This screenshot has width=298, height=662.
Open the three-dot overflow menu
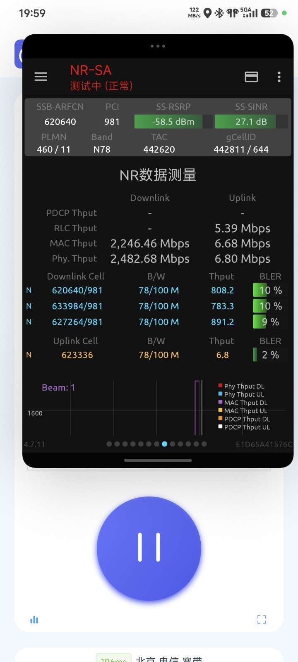(279, 77)
